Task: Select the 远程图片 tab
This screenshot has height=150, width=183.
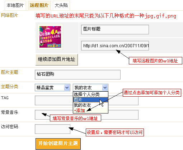Action: tap(39, 5)
